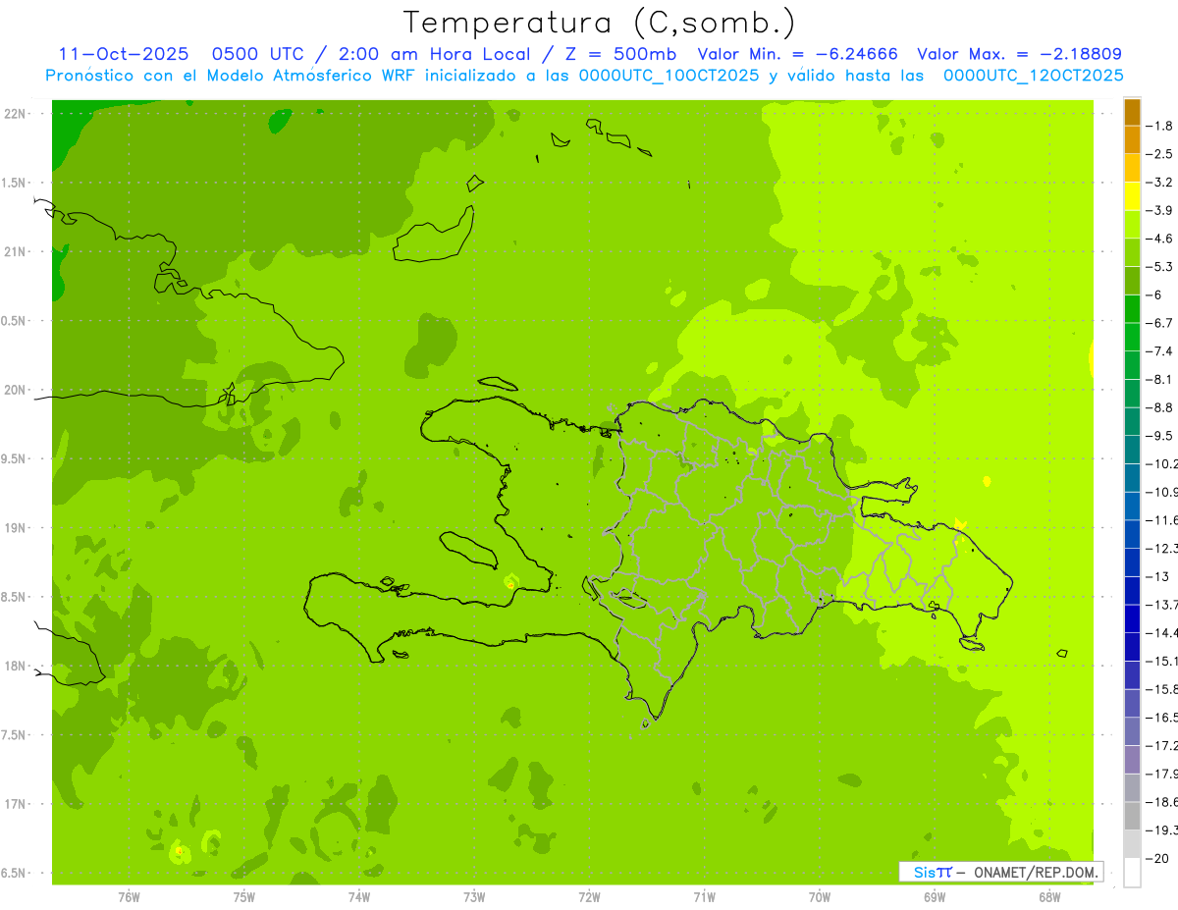
Task: Click the 'Sisπ – ONAMET/REP.DOM.' credit box
Action: (1000, 872)
